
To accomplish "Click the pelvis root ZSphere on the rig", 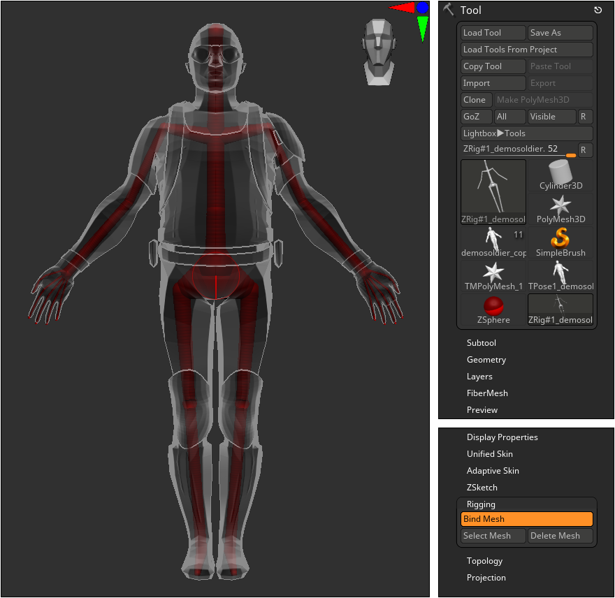I will (x=216, y=276).
